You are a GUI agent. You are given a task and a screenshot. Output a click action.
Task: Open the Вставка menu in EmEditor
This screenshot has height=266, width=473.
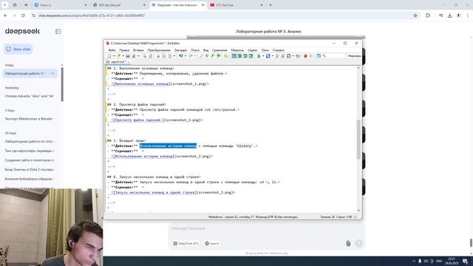coord(138,50)
